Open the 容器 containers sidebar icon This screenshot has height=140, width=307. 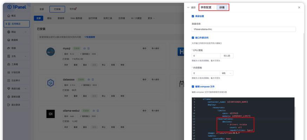coord(9,48)
